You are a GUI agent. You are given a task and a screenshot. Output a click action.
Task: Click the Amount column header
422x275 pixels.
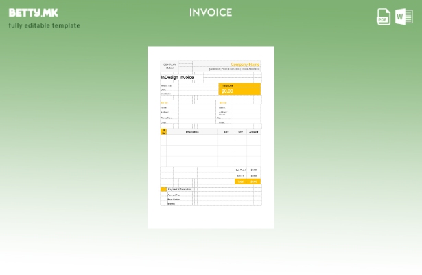tap(253, 131)
